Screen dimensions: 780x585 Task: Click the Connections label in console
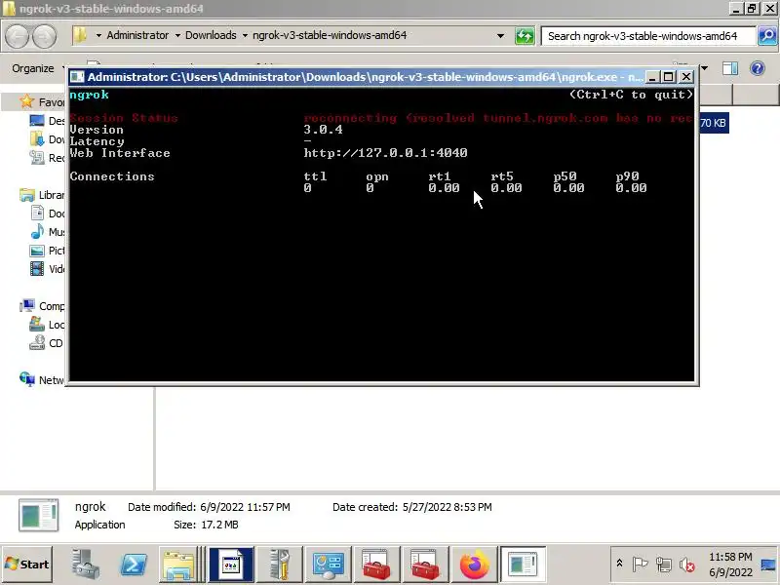112,176
